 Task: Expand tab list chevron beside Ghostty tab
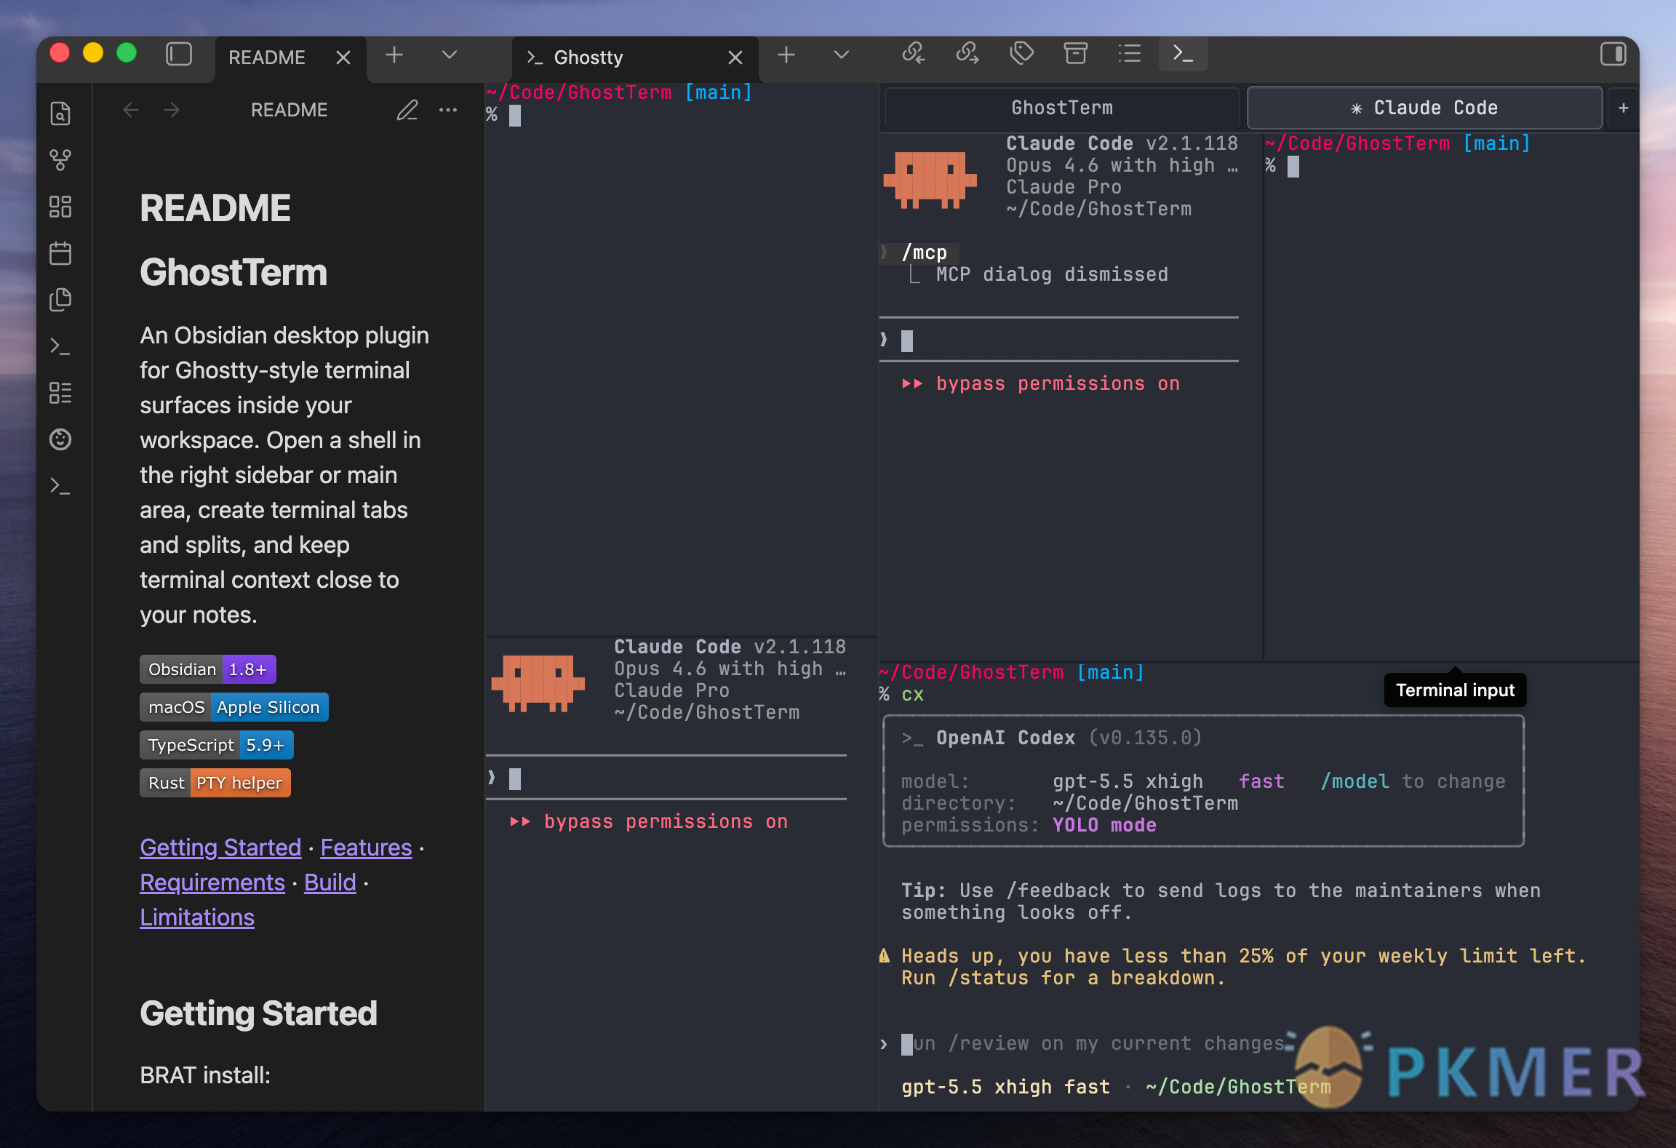coord(842,55)
